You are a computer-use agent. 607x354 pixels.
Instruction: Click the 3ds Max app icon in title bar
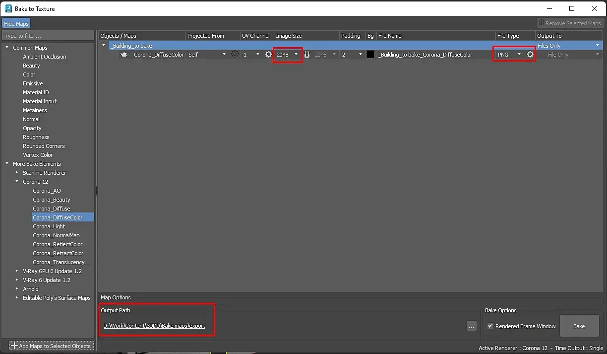8,8
